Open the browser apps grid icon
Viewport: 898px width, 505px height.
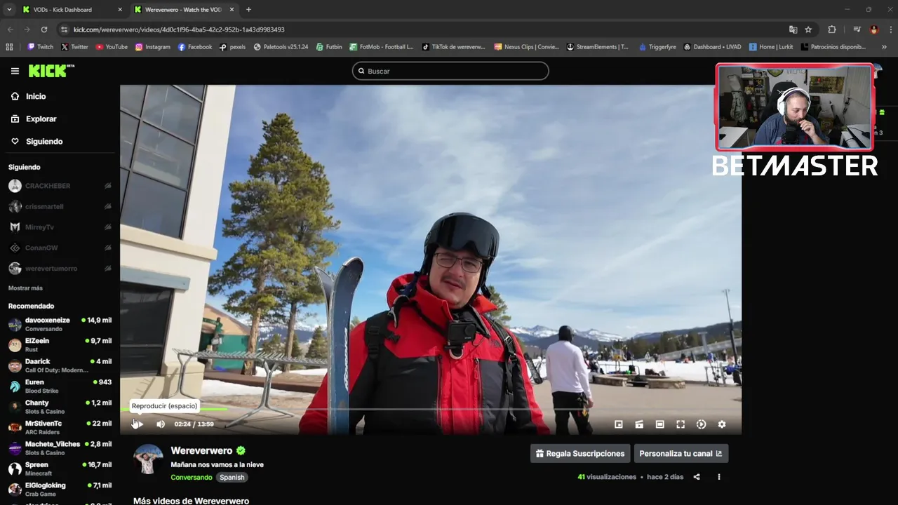[9, 47]
